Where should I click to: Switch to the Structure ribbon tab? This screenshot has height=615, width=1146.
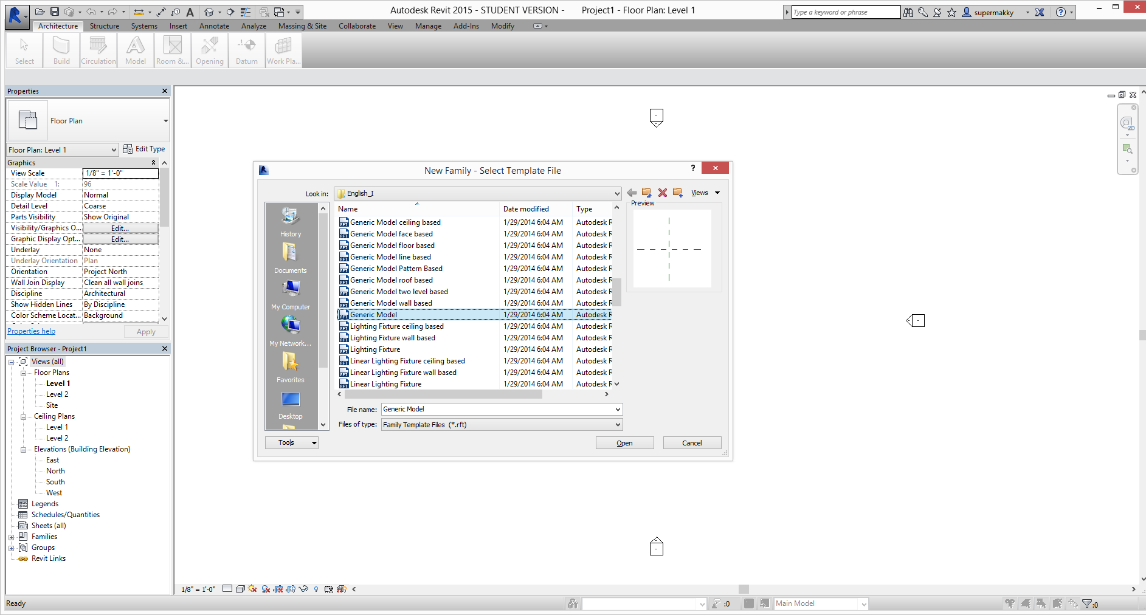pyautogui.click(x=105, y=26)
